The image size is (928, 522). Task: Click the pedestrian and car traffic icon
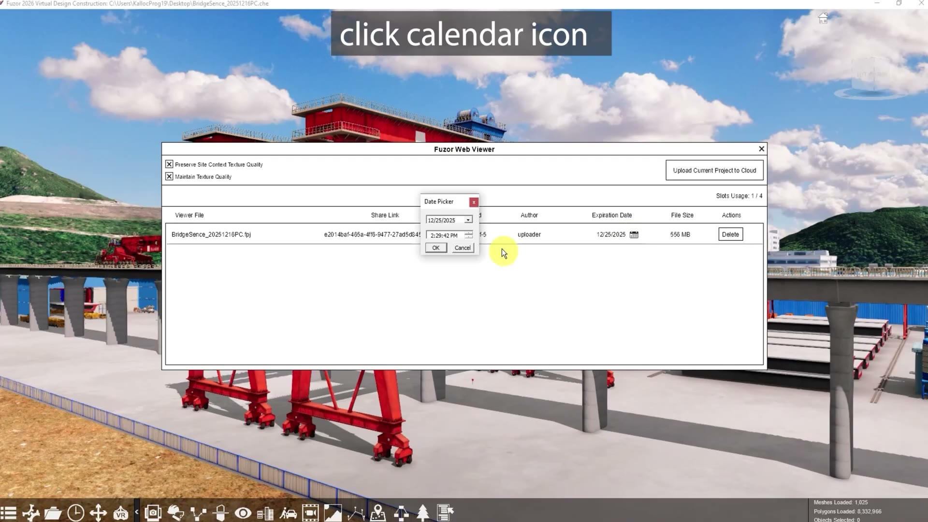click(x=288, y=513)
